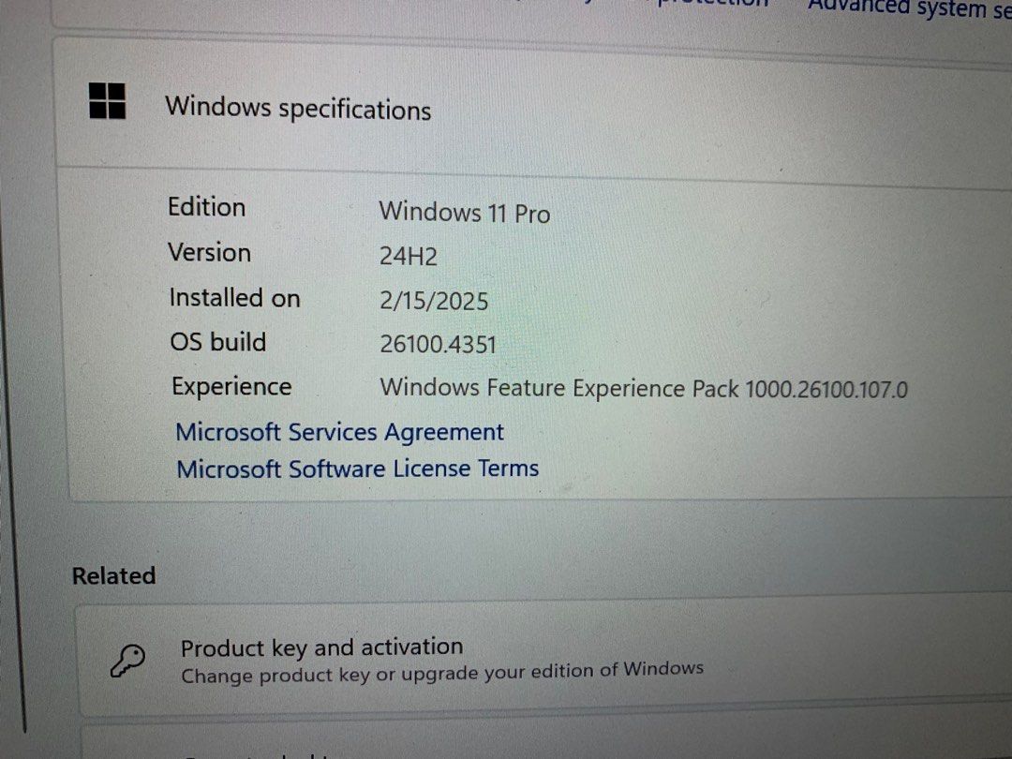Select the installed on date 2/15/2025

(x=434, y=301)
